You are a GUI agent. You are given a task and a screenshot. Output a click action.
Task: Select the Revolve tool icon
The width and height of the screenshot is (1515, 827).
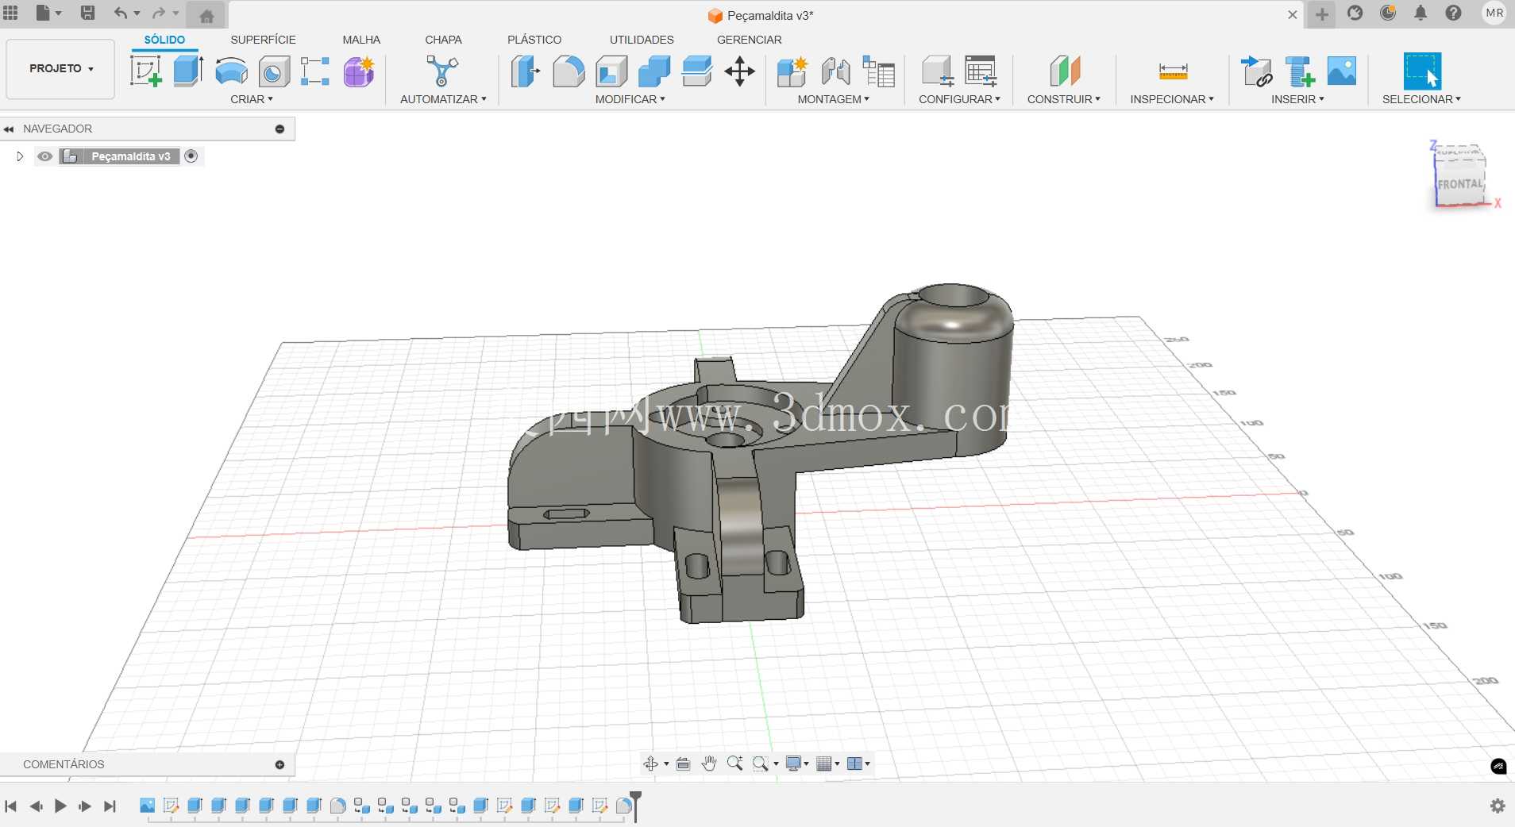231,71
